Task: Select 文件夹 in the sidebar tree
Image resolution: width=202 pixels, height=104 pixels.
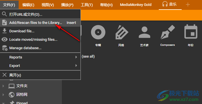Action: coord(22,86)
